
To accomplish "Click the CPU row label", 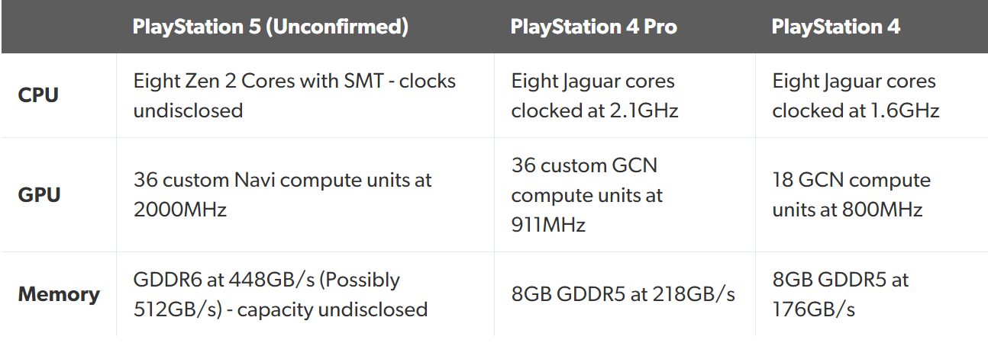I will point(38,96).
